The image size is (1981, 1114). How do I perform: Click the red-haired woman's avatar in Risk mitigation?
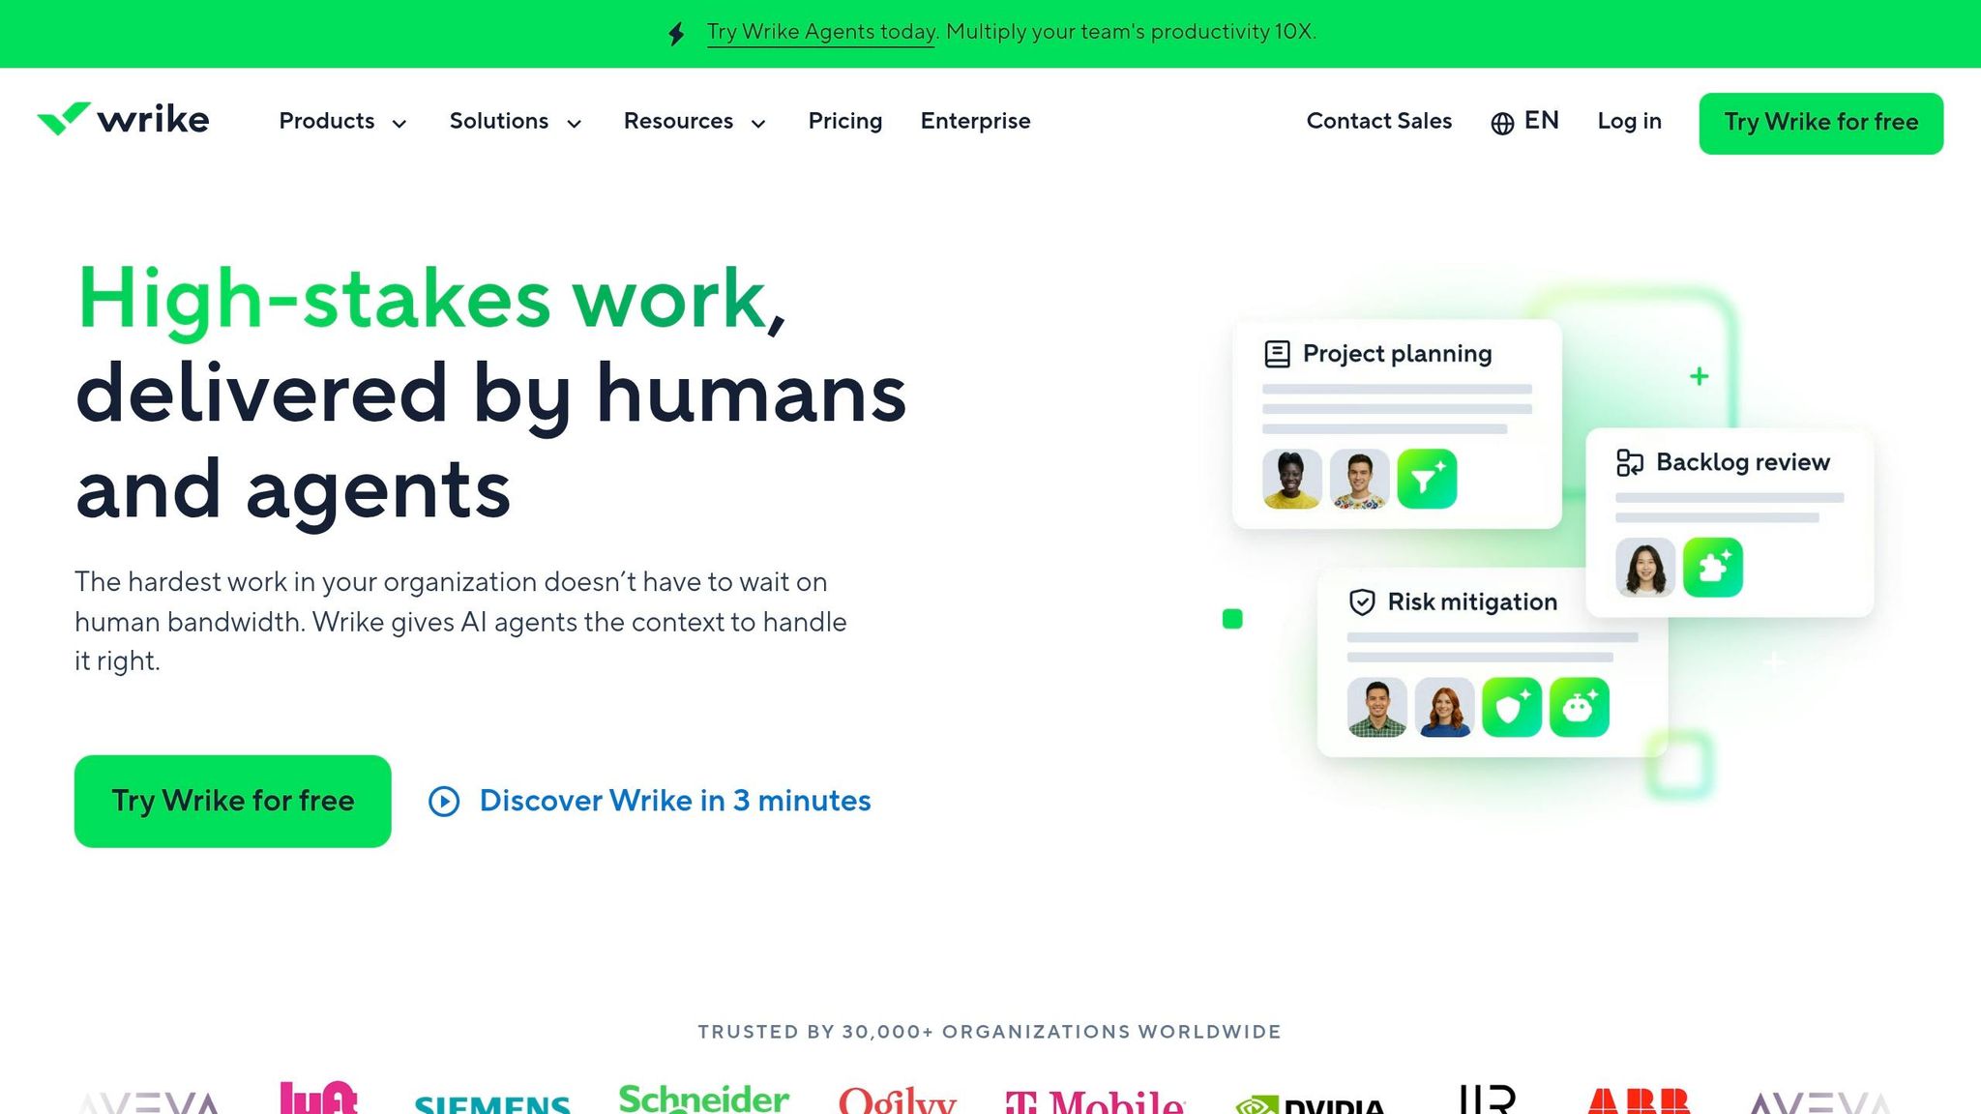click(1444, 707)
